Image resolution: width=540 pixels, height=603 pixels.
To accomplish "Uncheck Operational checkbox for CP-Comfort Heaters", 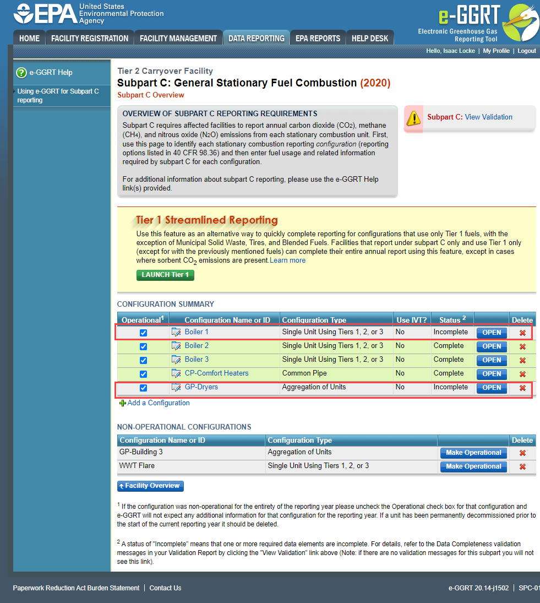I will click(143, 374).
